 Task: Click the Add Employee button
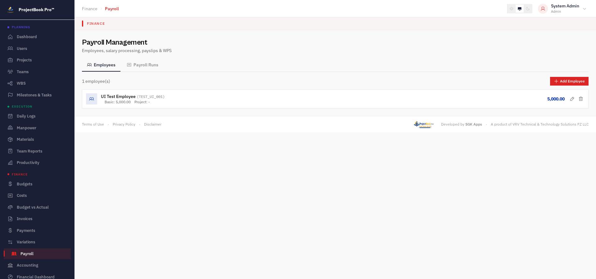[x=569, y=81]
